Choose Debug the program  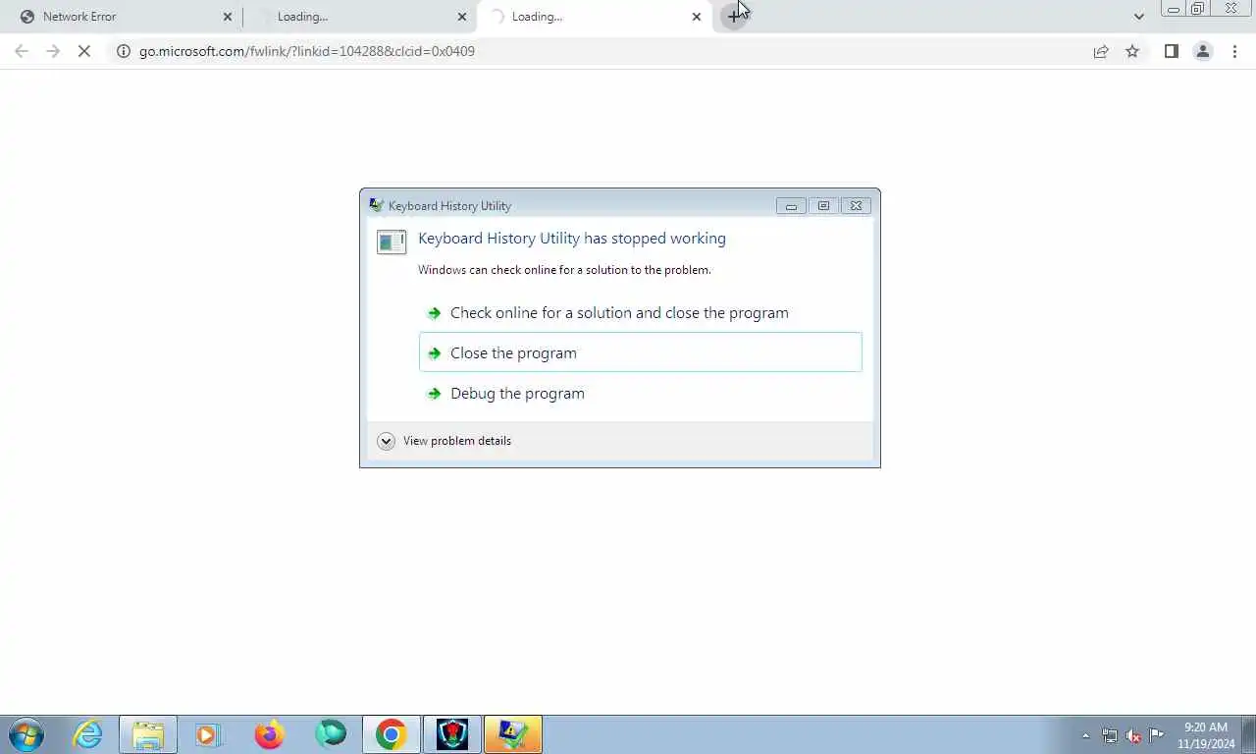[640, 393]
